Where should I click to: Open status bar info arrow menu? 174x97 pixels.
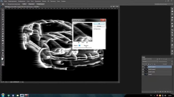(23, 82)
